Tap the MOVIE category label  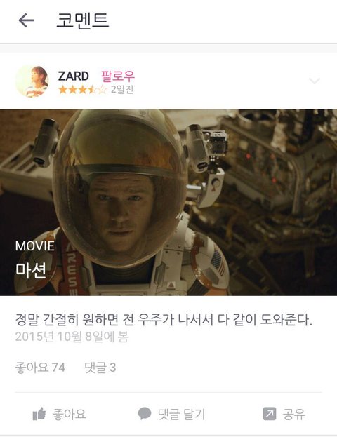[35, 246]
